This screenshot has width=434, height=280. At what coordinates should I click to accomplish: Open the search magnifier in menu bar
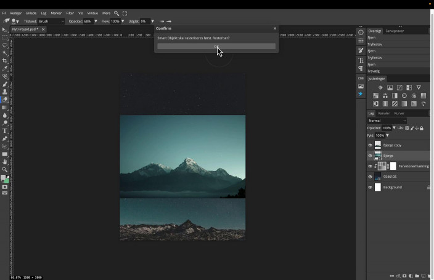(x=117, y=13)
